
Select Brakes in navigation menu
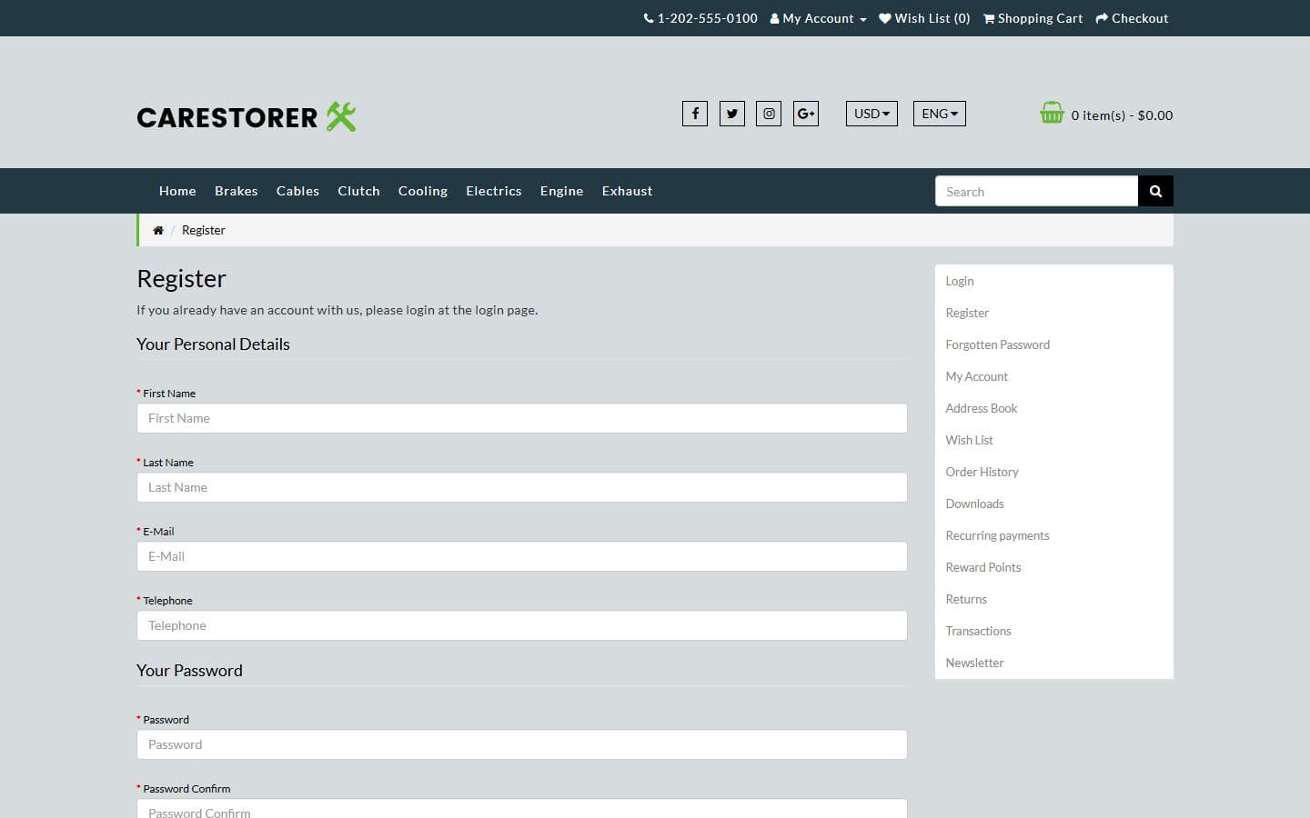pos(237,191)
